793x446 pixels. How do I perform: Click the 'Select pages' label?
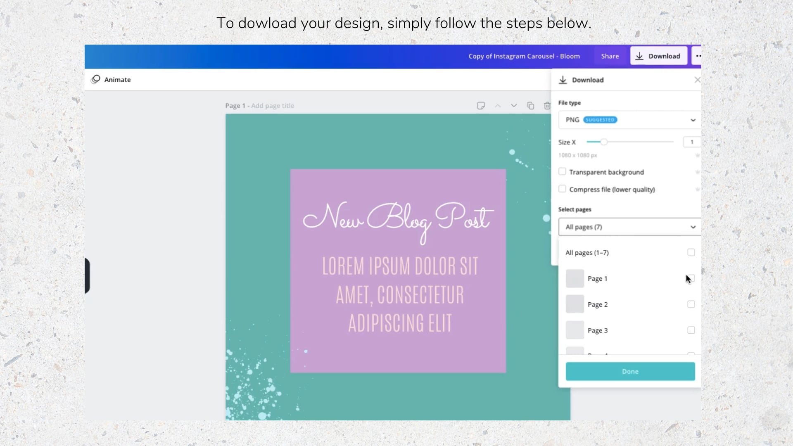[x=575, y=209]
